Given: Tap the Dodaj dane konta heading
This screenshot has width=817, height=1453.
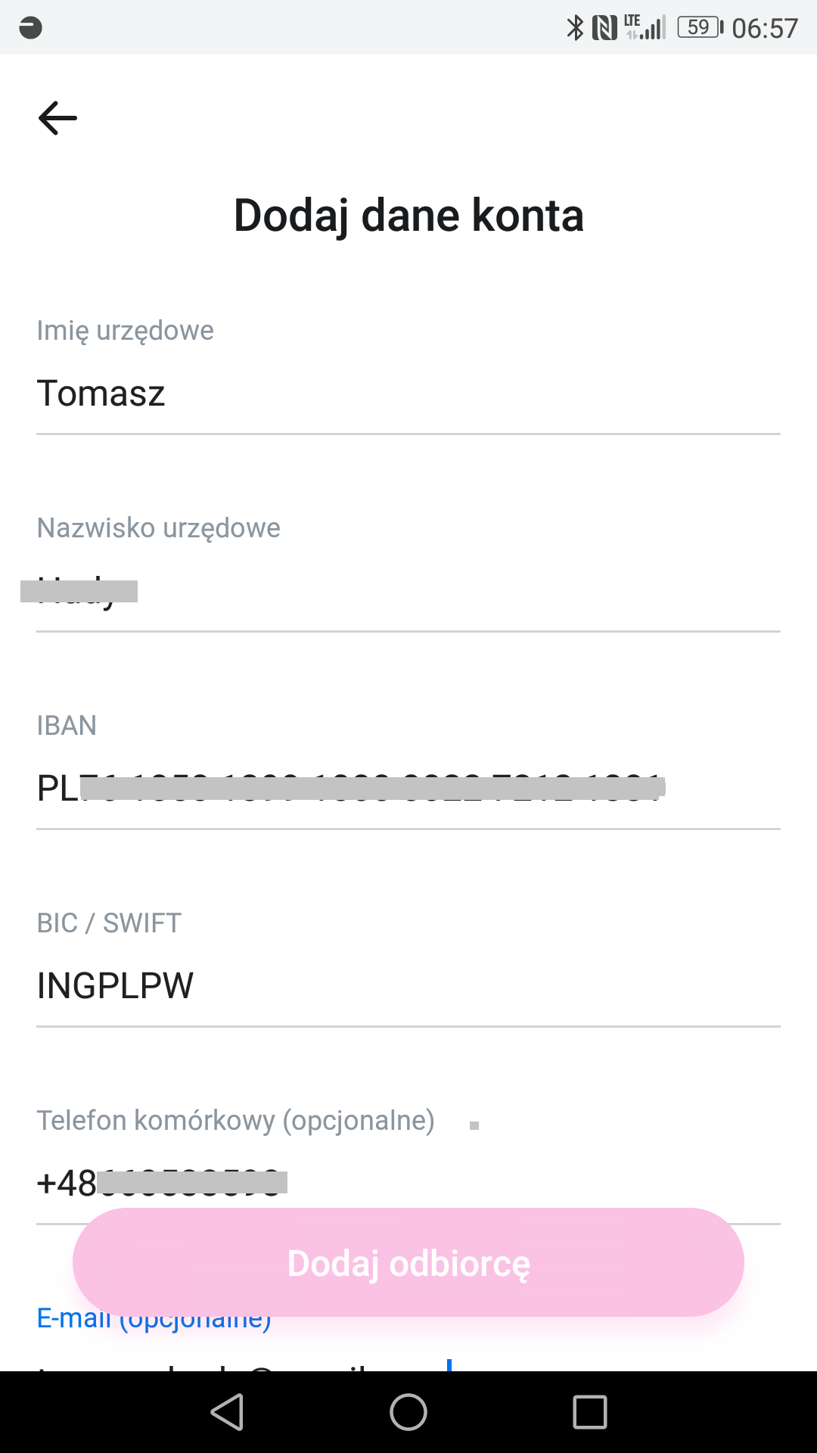Looking at the screenshot, I should [x=408, y=216].
